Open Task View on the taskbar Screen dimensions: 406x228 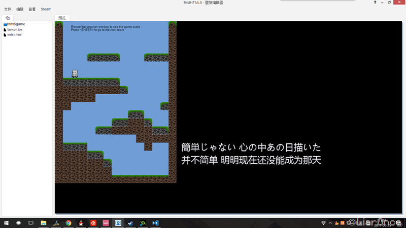click(30, 223)
